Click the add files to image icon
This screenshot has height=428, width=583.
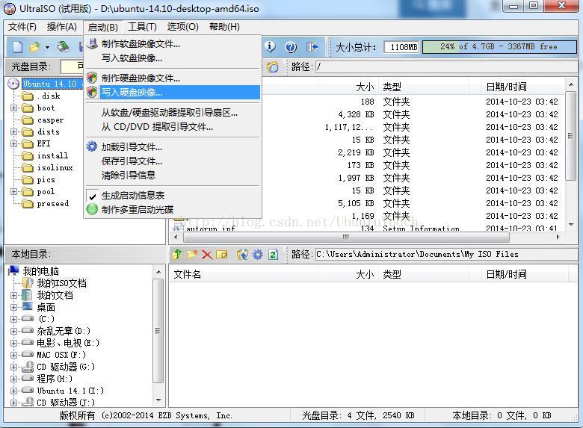242,255
